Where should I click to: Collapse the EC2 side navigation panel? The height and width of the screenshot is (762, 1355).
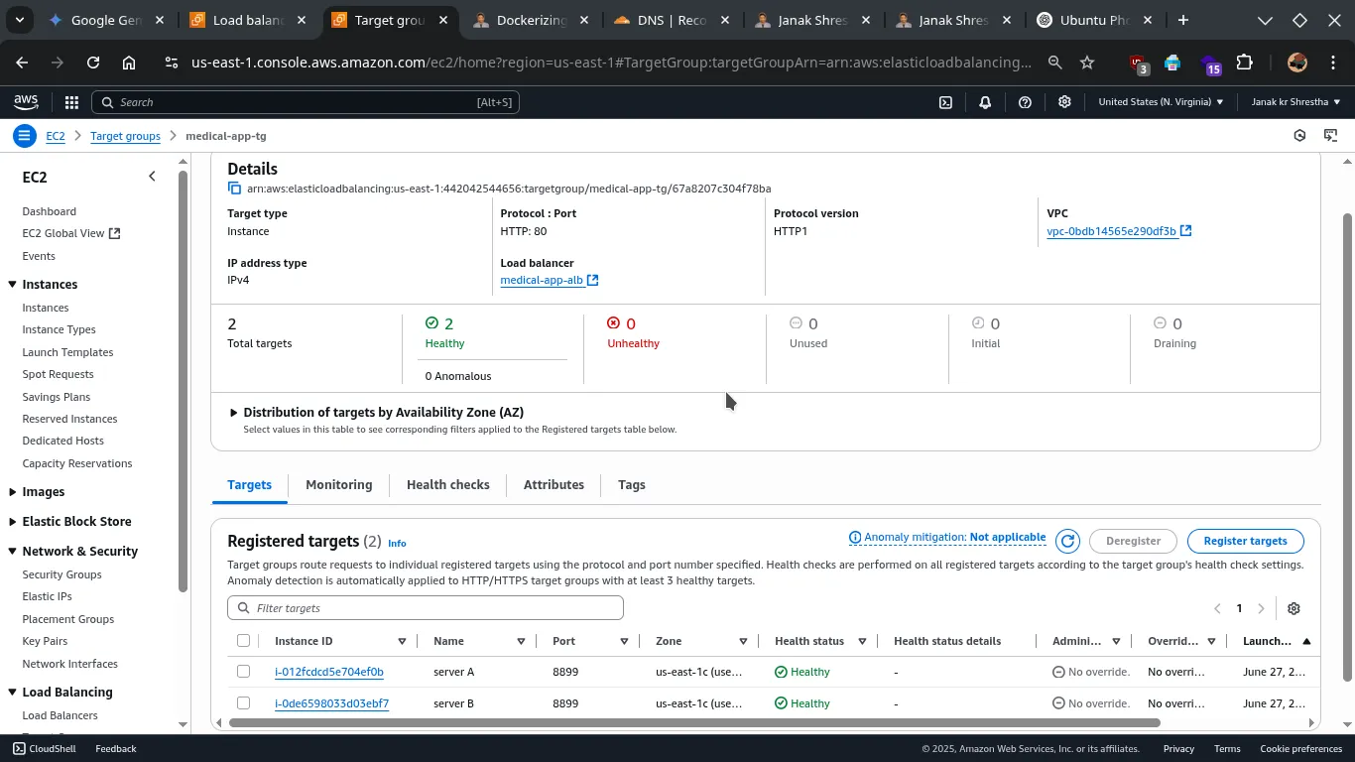[x=152, y=177]
